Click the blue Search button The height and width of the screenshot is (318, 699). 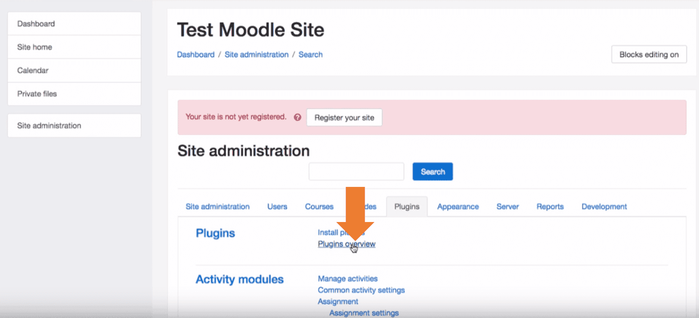click(433, 172)
